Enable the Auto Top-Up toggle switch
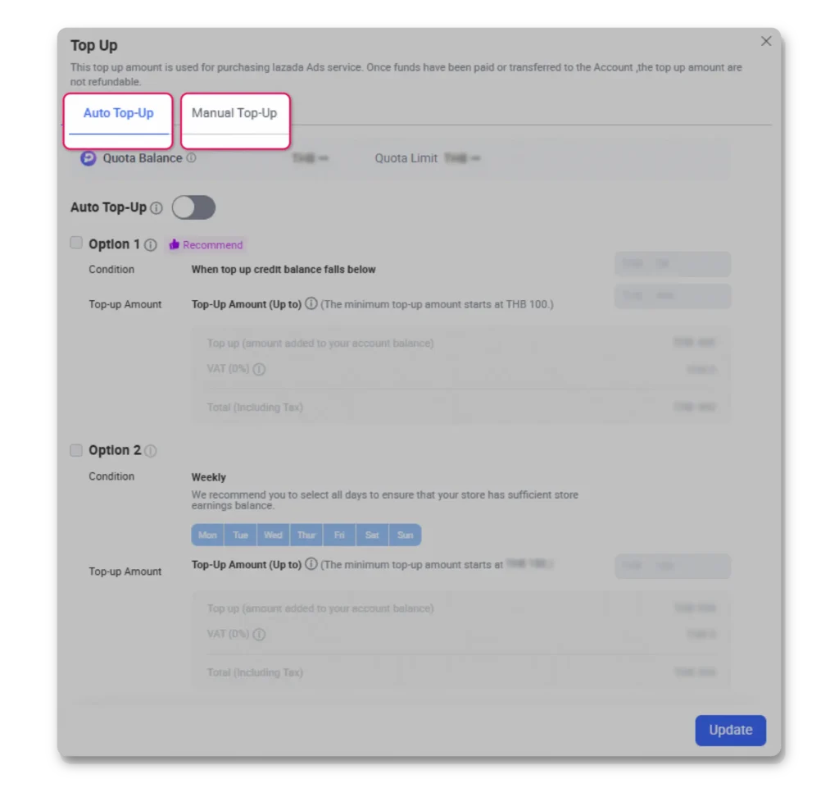839x788 pixels. pos(193,208)
